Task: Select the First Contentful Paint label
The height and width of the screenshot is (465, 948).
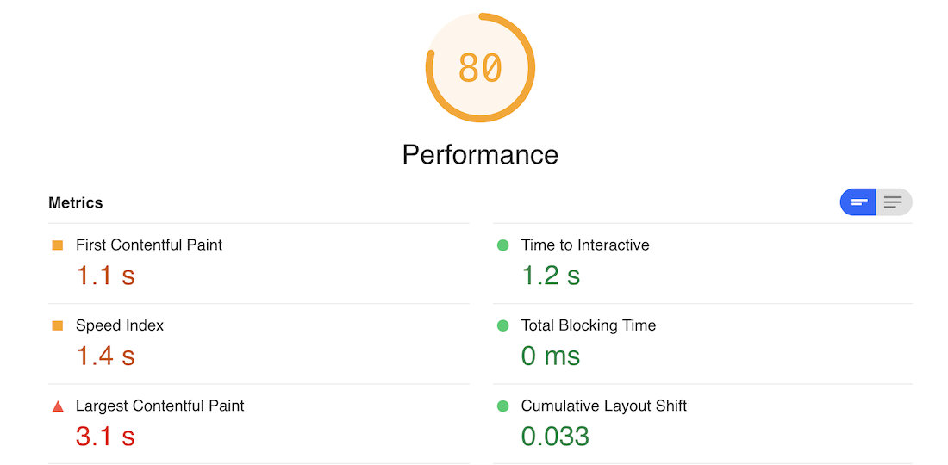Action: tap(149, 245)
